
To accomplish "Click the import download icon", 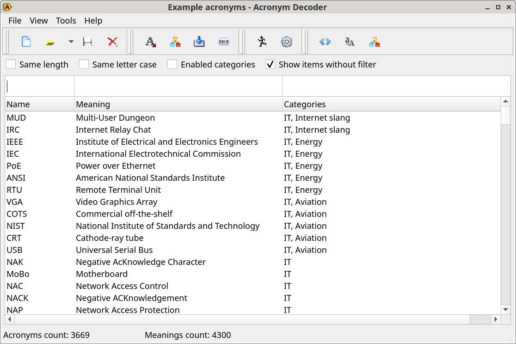I will coord(199,42).
